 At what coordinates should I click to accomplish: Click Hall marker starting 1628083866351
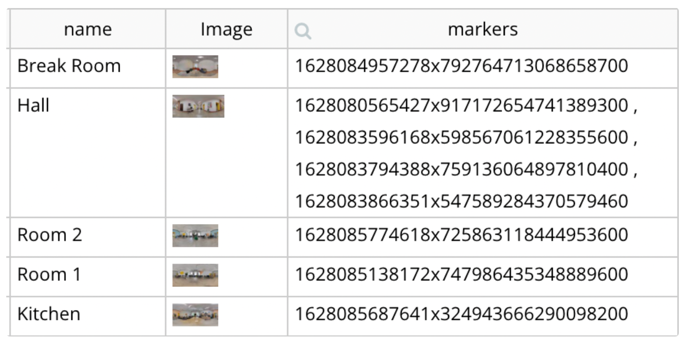(461, 201)
